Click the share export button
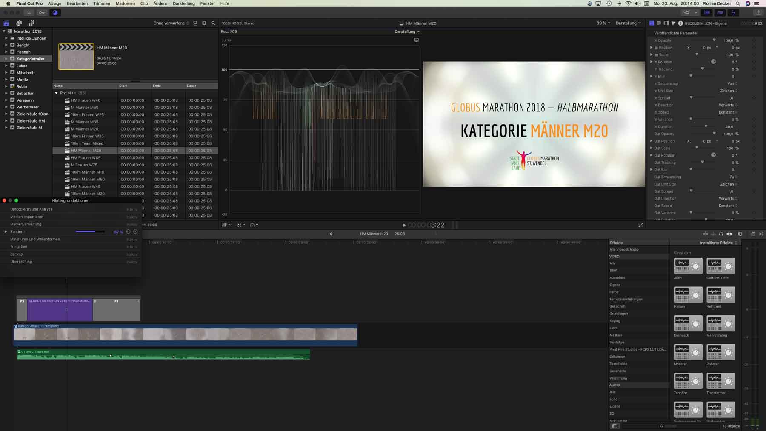The height and width of the screenshot is (431, 766). tap(758, 13)
